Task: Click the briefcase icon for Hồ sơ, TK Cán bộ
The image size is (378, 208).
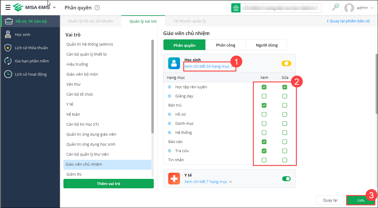Action: (9, 21)
